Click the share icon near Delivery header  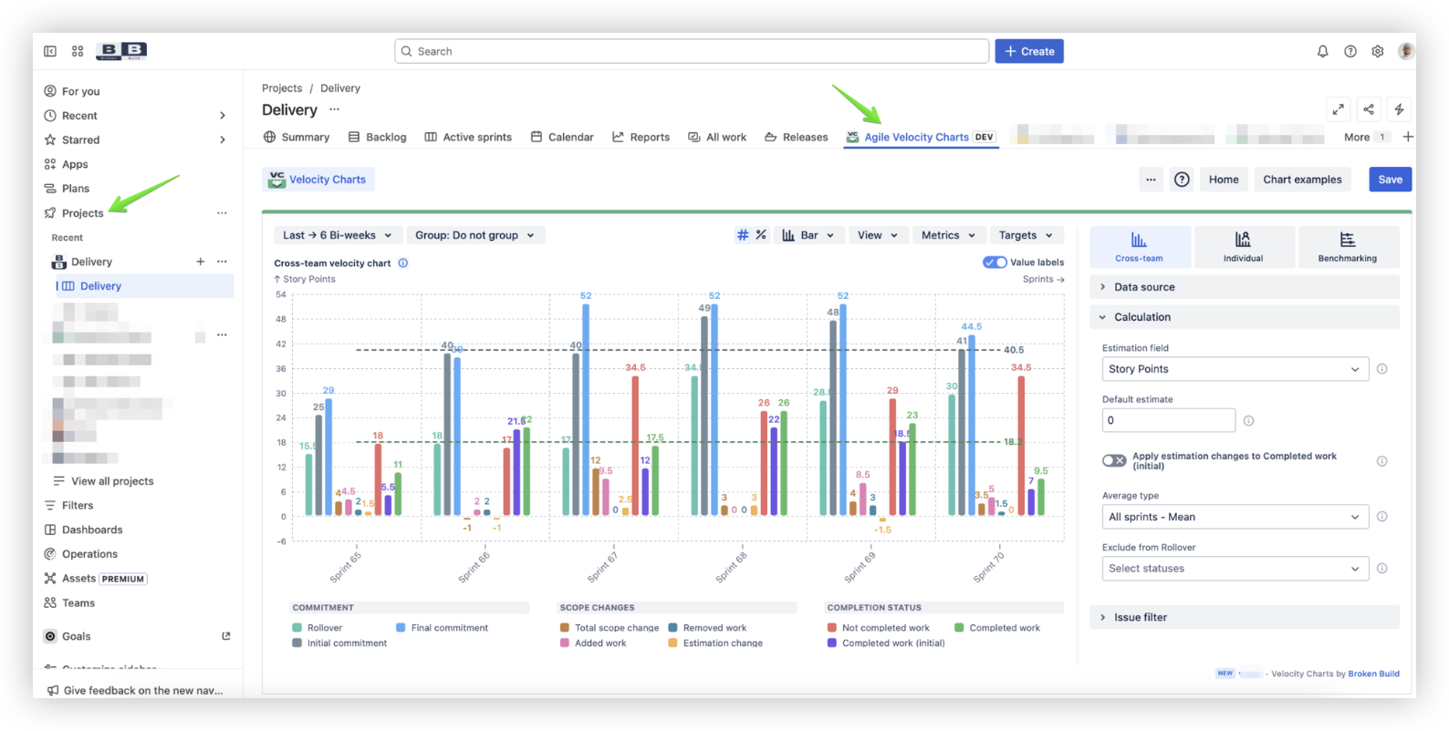click(x=1368, y=109)
